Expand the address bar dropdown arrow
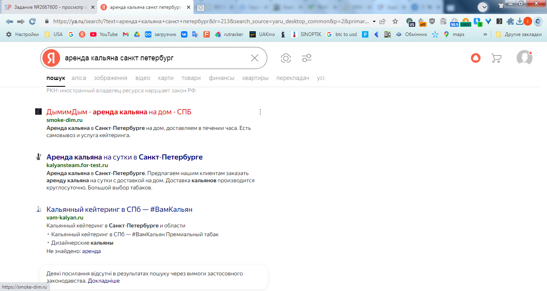The width and height of the screenshot is (547, 291). coord(374,22)
